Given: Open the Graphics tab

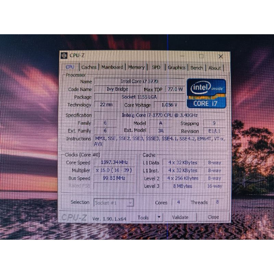Looking at the screenshot, I should click(x=176, y=67).
